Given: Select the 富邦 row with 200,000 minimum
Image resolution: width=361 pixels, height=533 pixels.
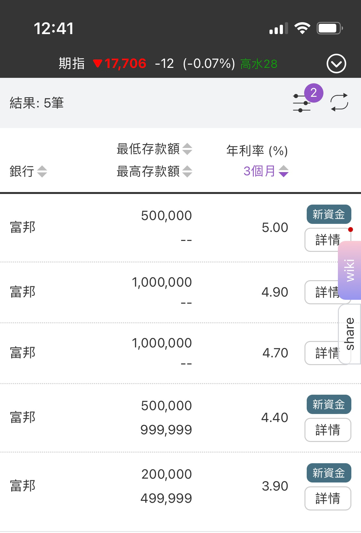Looking at the screenshot, I should point(180,486).
